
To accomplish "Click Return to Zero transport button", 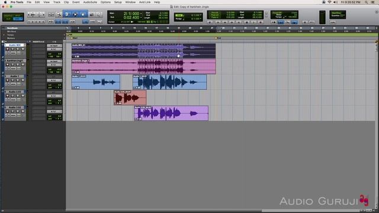I will pyautogui.click(x=218, y=22).
